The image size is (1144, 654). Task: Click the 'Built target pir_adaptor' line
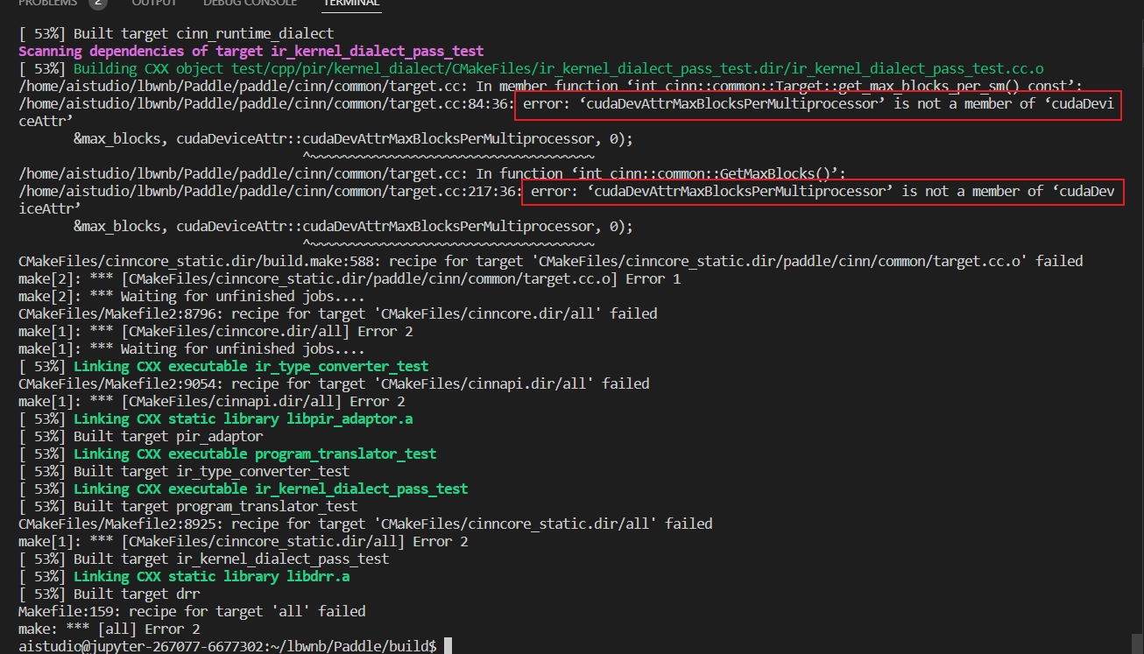point(141,437)
